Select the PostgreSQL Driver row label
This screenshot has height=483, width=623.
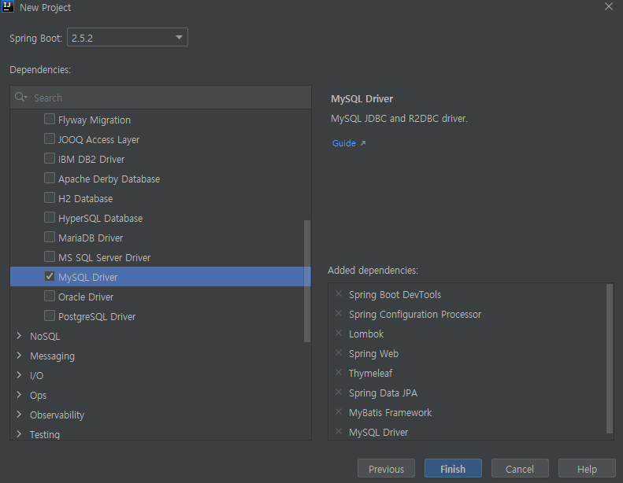pyautogui.click(x=97, y=316)
